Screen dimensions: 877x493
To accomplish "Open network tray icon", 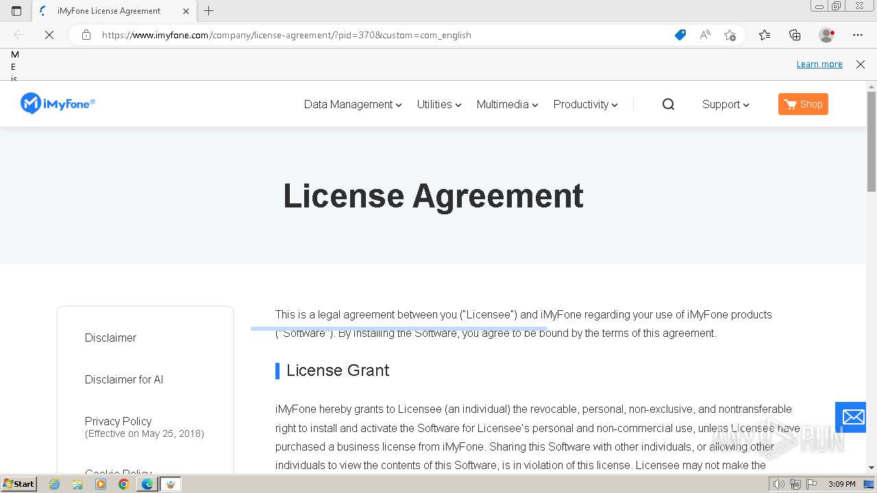I will [x=795, y=484].
